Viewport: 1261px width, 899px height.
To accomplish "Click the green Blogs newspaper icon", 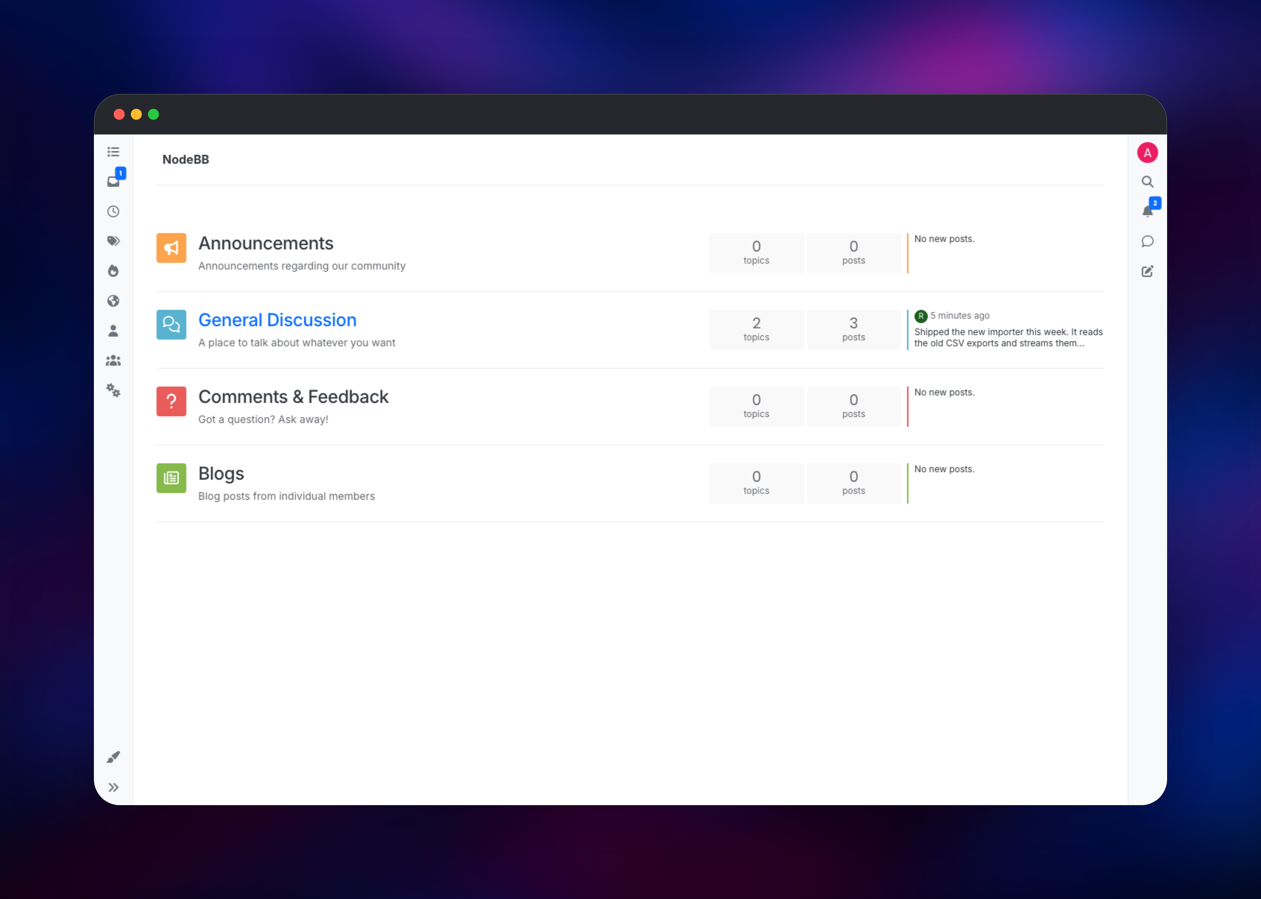I will 172,478.
